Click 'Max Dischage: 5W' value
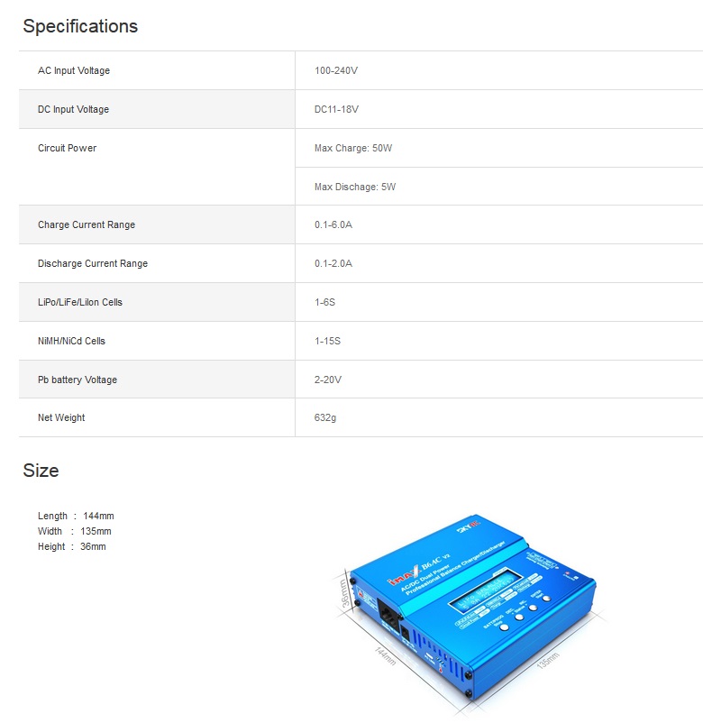Viewport: 703px width, 723px height. (355, 187)
